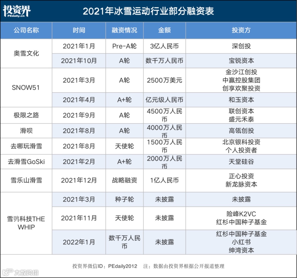Click 2021年8月 in the 滑呗 row
This screenshot has height=278, width=297.
79,131
